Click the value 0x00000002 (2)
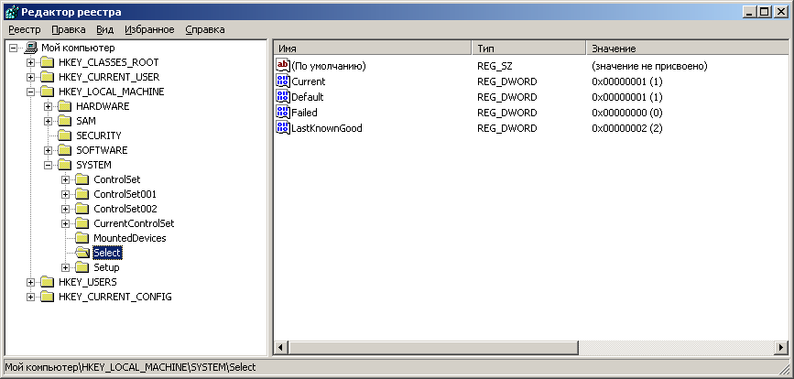The image size is (794, 379). point(627,128)
